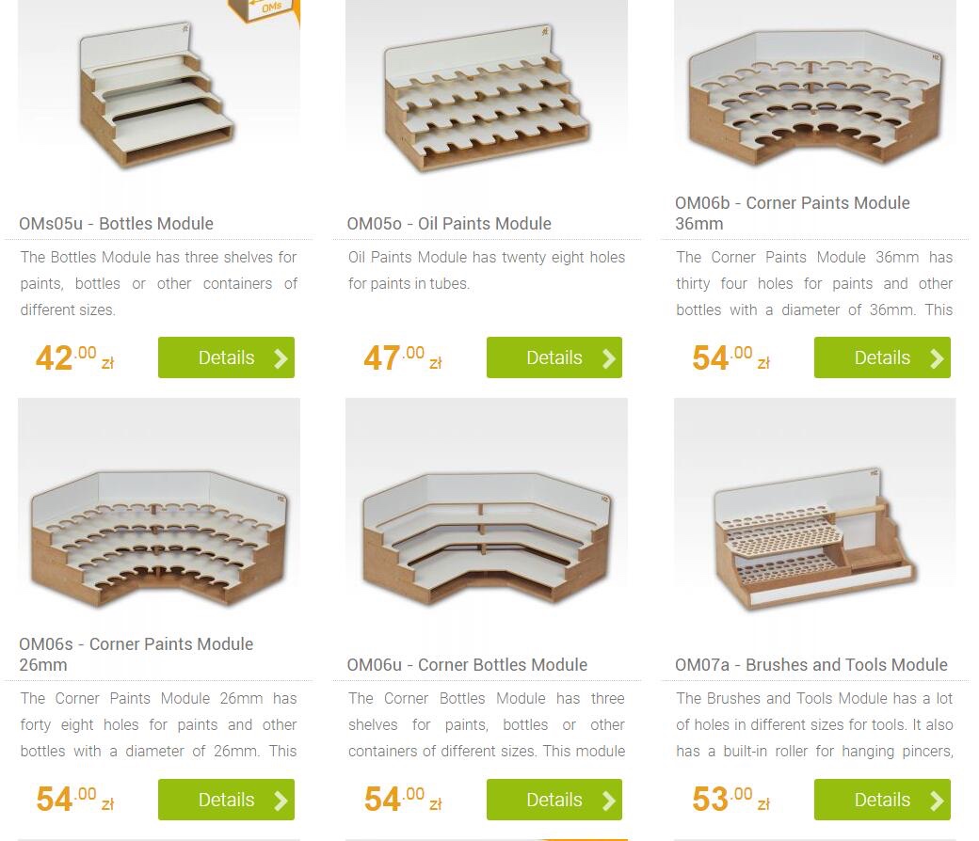This screenshot has height=841, width=979.
Task: Click the arrow chevron on the 53.00 zł Details button
Action: (936, 801)
